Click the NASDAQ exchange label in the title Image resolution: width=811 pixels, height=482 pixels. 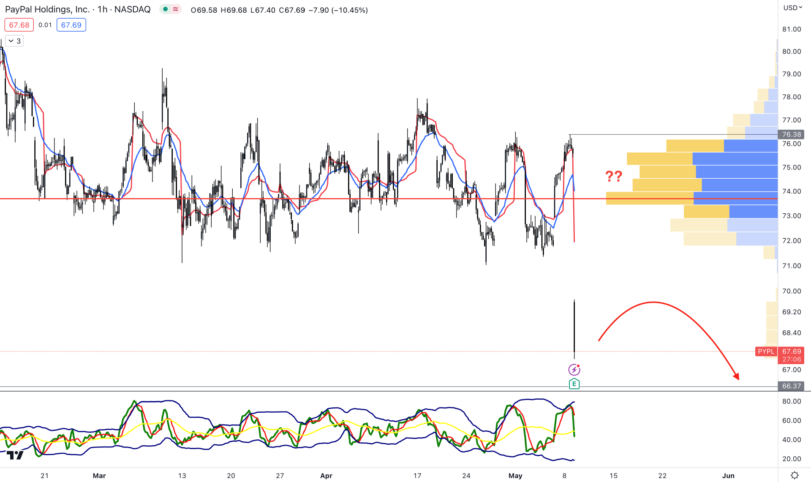tap(132, 9)
